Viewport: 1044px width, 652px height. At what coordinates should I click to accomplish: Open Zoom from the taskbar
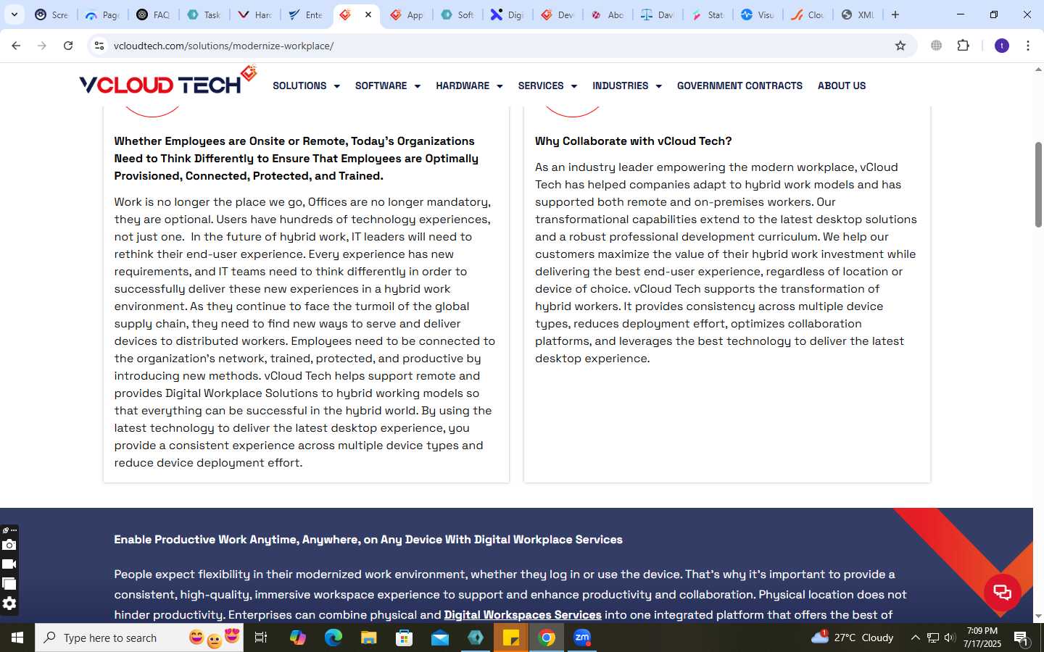pyautogui.click(x=582, y=638)
